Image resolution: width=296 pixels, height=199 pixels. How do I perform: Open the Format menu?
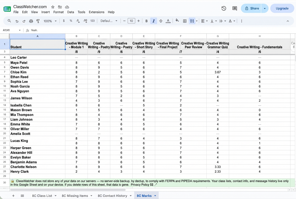coord(59,12)
